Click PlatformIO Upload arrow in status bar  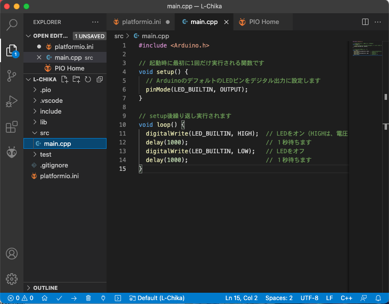(74, 298)
